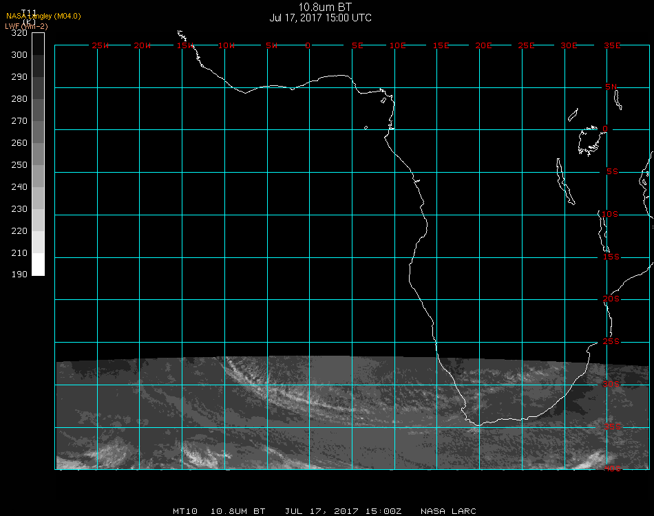Click the 'NASA LARC' footer text
Viewport: 654px width, 516px height.
pos(448,511)
